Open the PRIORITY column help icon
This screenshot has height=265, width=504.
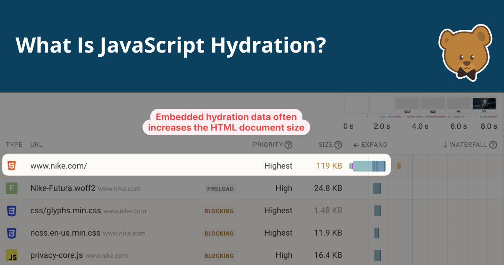[x=289, y=145]
